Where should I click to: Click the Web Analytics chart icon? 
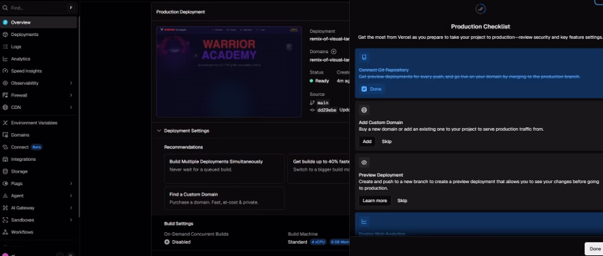(x=364, y=221)
